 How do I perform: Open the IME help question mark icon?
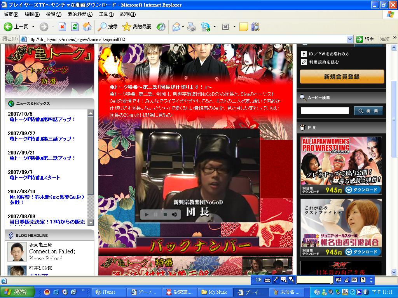coord(363,280)
